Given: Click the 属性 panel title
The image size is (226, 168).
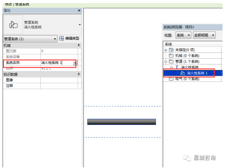Looking at the screenshot, I should tap(7, 11).
